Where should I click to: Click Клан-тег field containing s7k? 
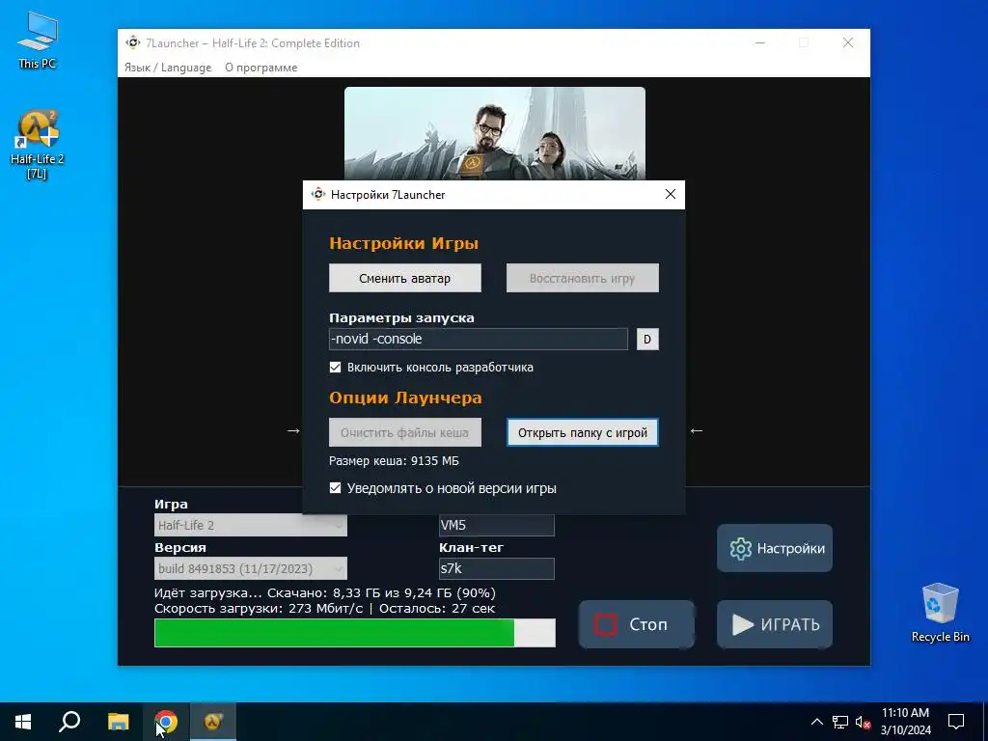click(x=497, y=568)
